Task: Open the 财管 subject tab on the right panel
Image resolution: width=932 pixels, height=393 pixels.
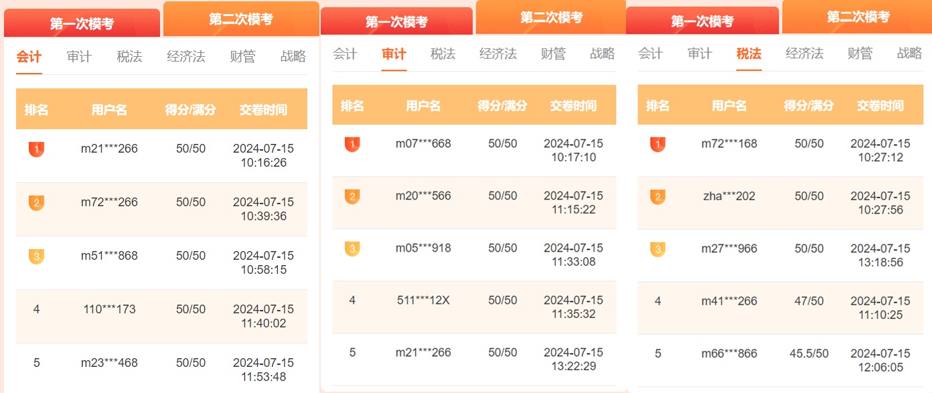Action: [x=858, y=54]
